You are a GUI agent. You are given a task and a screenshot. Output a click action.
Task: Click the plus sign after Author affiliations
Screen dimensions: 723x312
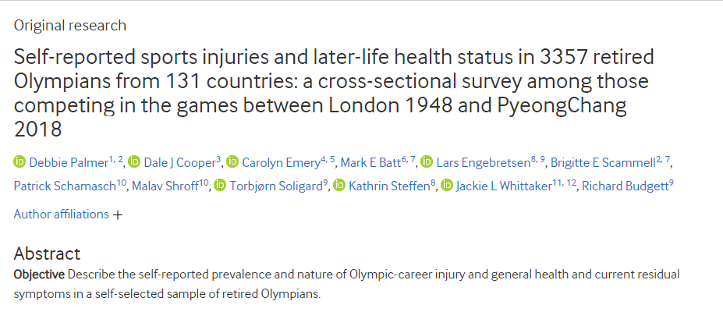[x=118, y=214]
